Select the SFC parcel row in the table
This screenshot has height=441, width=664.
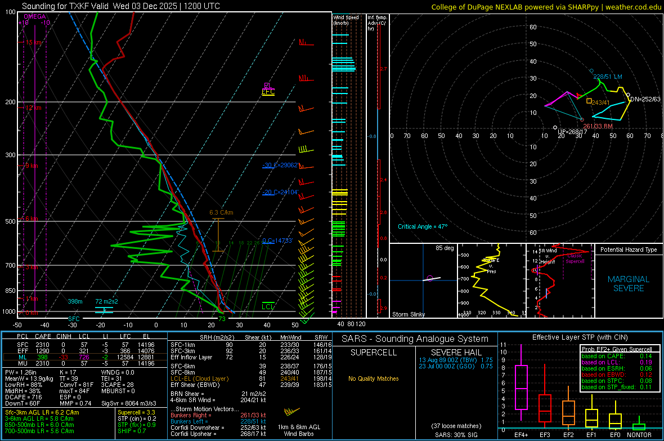[85, 345]
